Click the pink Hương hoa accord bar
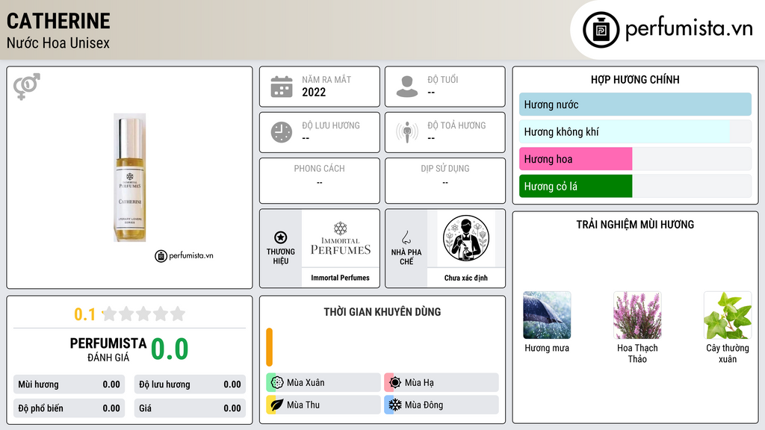Viewport: 765px width, 430px height. [x=576, y=159]
